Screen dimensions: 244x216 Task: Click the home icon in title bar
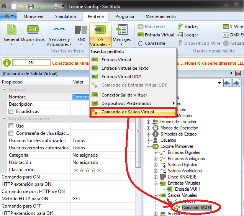[x=4, y=6]
